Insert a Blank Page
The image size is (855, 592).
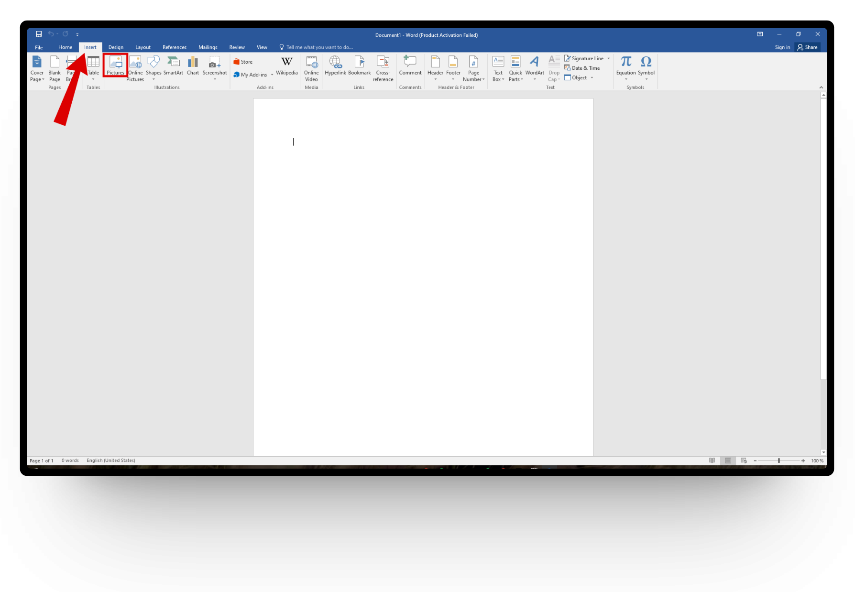point(55,69)
